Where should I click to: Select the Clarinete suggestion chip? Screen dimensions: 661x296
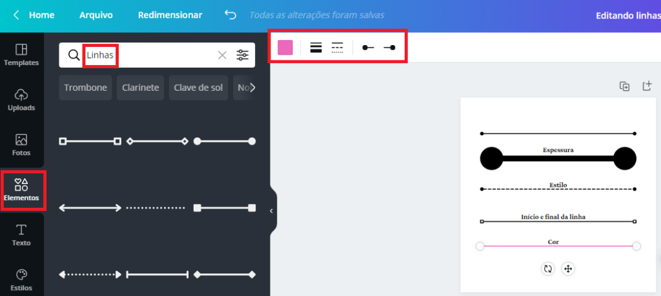(x=140, y=88)
